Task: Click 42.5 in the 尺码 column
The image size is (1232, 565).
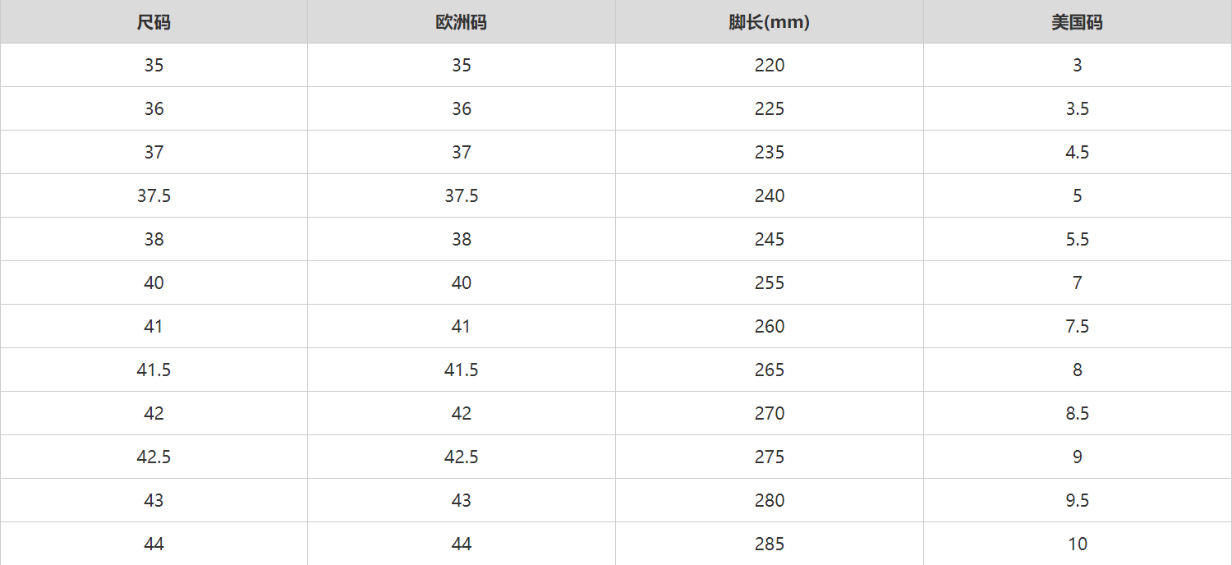Action: click(154, 457)
